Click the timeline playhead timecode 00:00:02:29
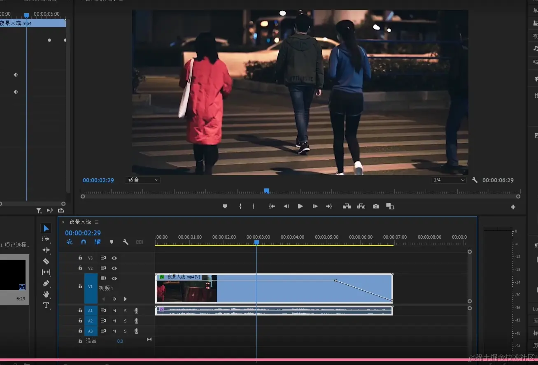This screenshot has height=365, width=538. tap(83, 233)
